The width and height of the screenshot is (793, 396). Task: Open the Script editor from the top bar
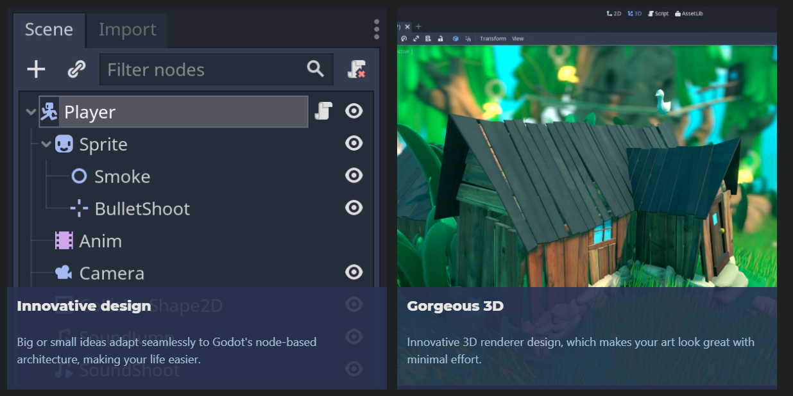coord(658,13)
